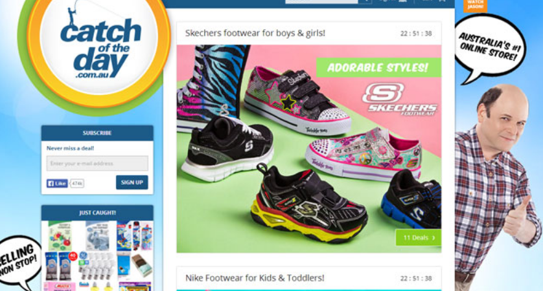Screen dimensions: 543x291
Task: View the dishwasher tablets twin pack thumbnail
Action: point(61,266)
